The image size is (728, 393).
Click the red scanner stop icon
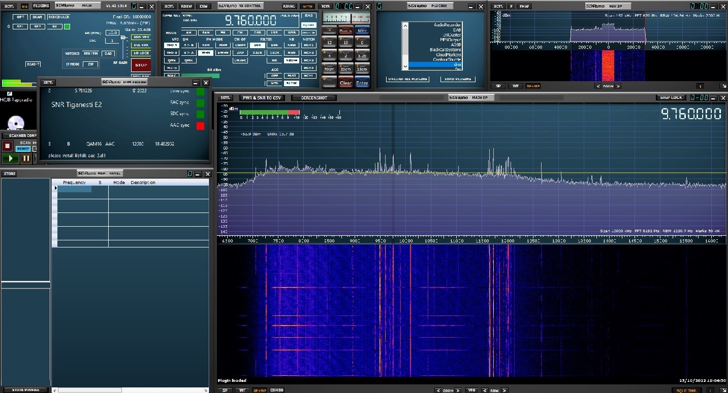point(8,146)
